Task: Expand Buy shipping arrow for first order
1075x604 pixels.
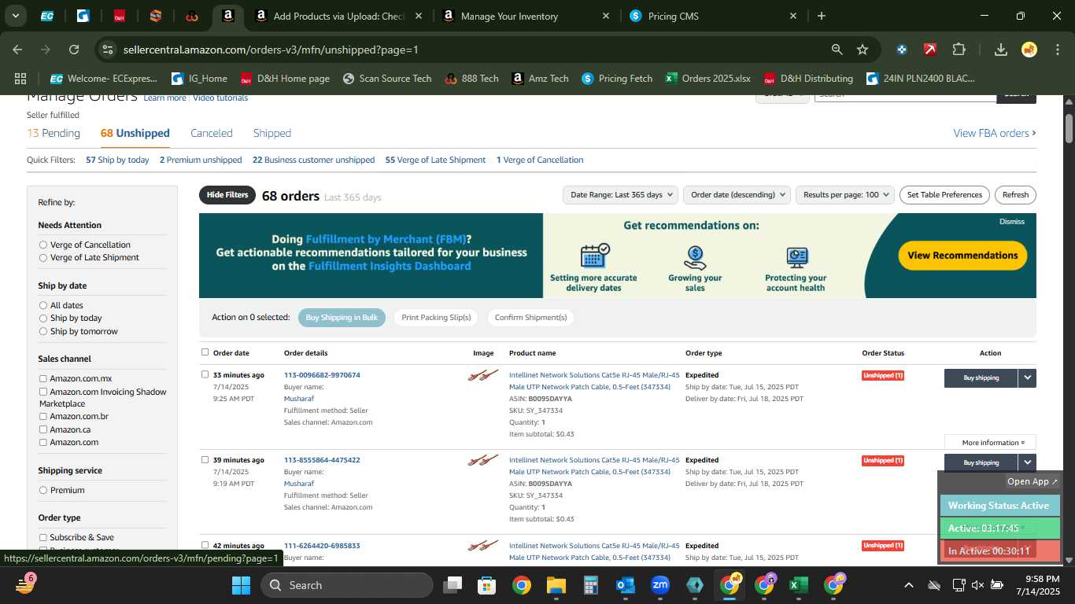Action: [x=1027, y=377]
